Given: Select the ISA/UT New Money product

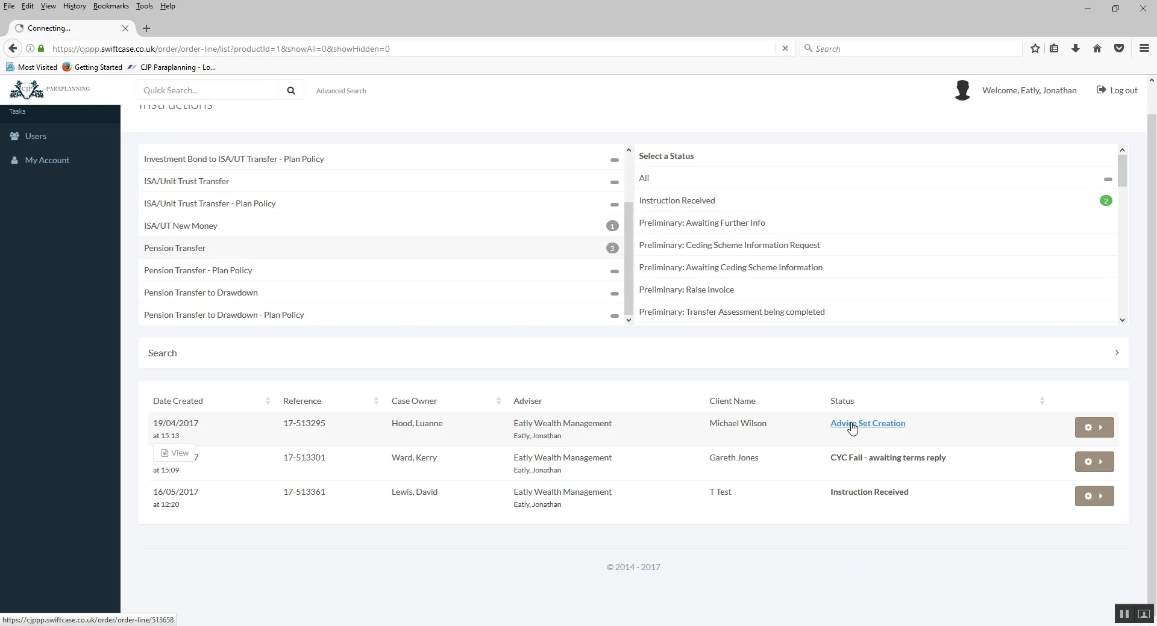Looking at the screenshot, I should [x=381, y=226].
